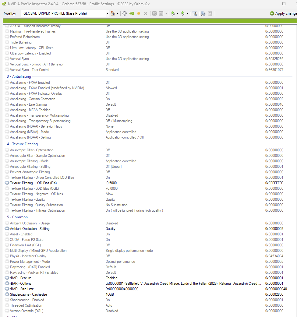297x317 pixels.
Task: Click the magnifier scan modified profiles icon
Action: click(203, 13)
